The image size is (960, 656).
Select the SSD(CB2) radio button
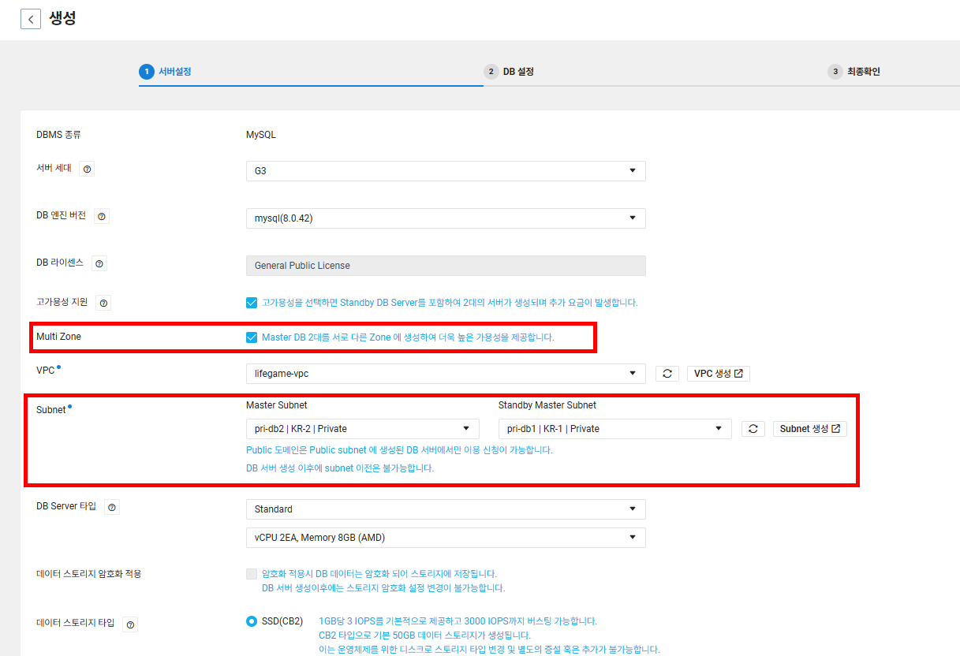click(x=252, y=621)
